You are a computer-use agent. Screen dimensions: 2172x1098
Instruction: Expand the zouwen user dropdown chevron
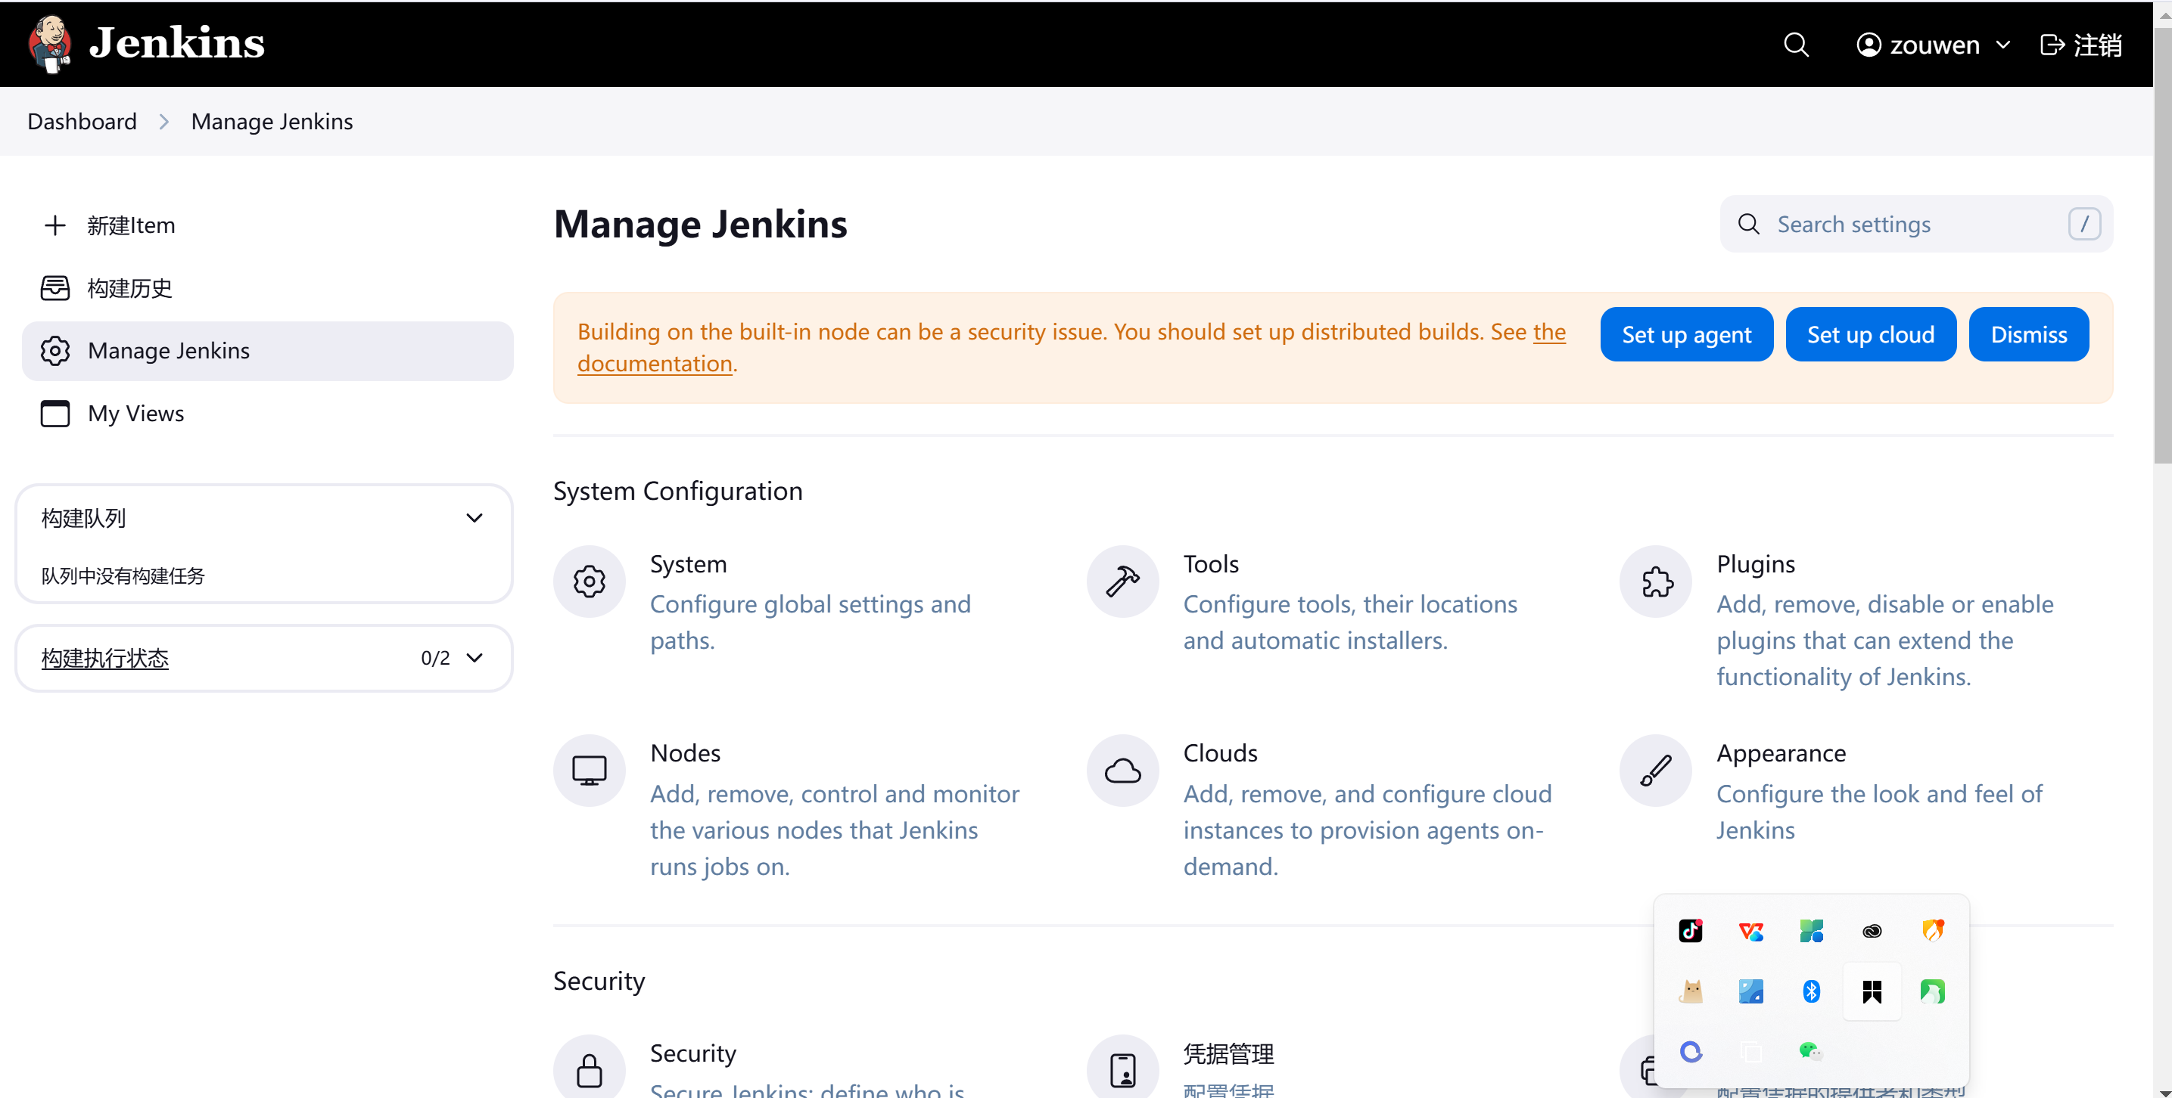tap(2003, 45)
